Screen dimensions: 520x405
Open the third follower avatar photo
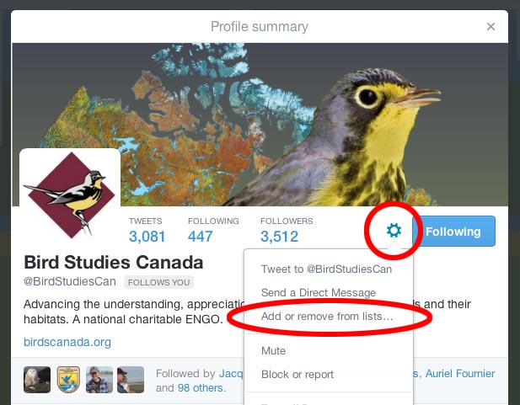click(x=99, y=380)
